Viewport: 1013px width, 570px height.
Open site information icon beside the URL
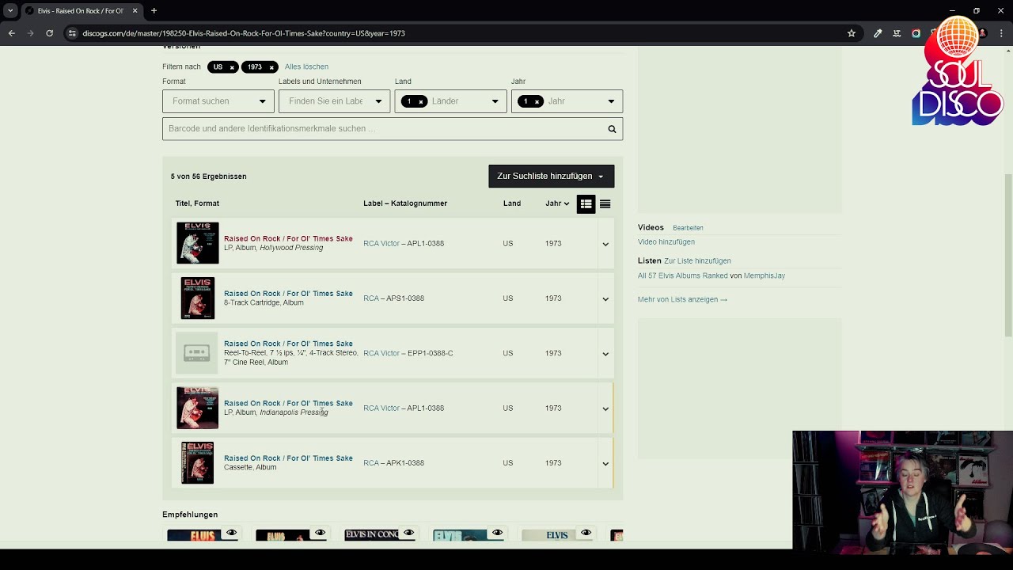pos(72,33)
